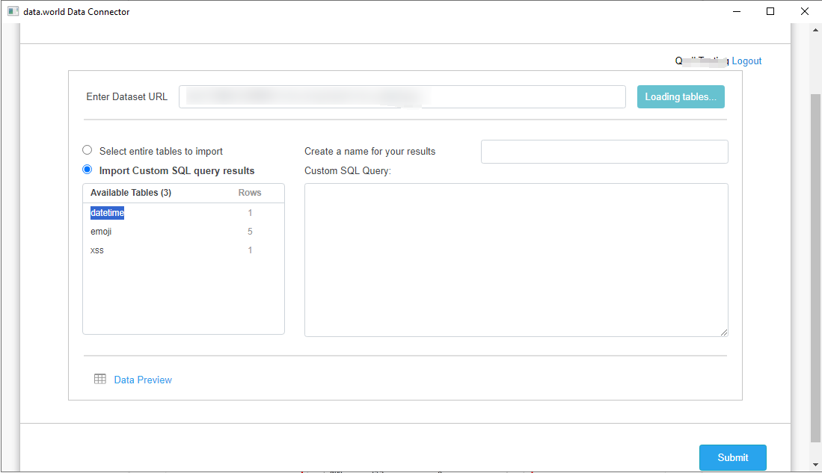Click the data.world app icon in title bar
This screenshot has width=822, height=473.
pos(13,11)
